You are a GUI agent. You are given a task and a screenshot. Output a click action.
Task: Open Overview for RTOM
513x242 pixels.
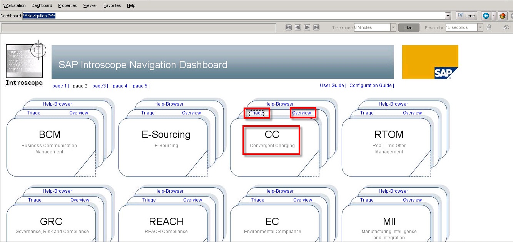pos(413,113)
